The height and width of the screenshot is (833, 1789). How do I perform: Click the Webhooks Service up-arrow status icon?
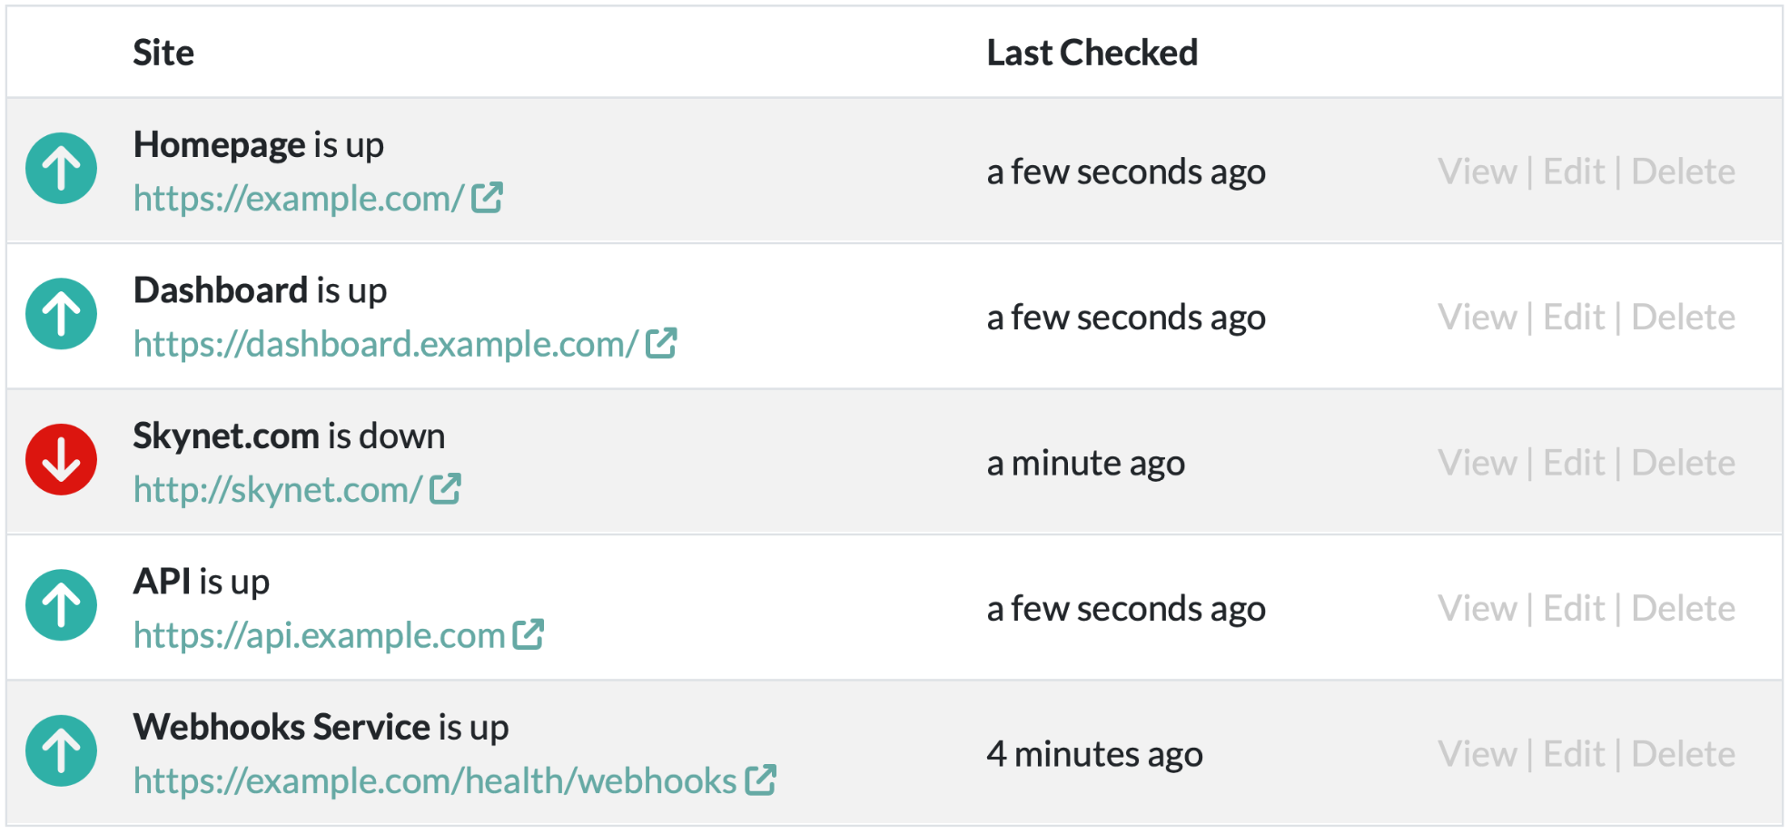[x=61, y=751]
